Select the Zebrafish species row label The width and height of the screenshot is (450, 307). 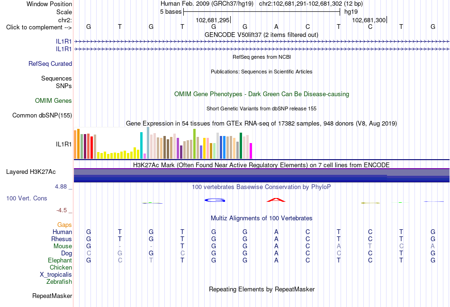(59, 282)
